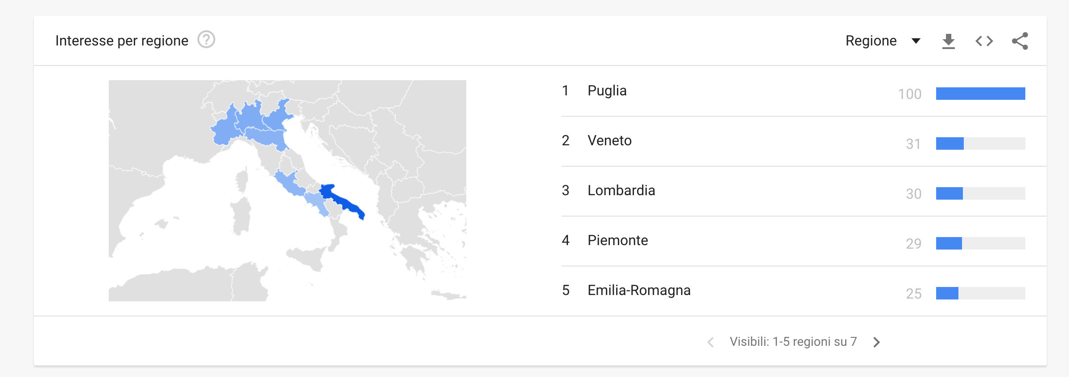The width and height of the screenshot is (1069, 377).
Task: Open help for Interesse per regione
Action: click(x=206, y=40)
